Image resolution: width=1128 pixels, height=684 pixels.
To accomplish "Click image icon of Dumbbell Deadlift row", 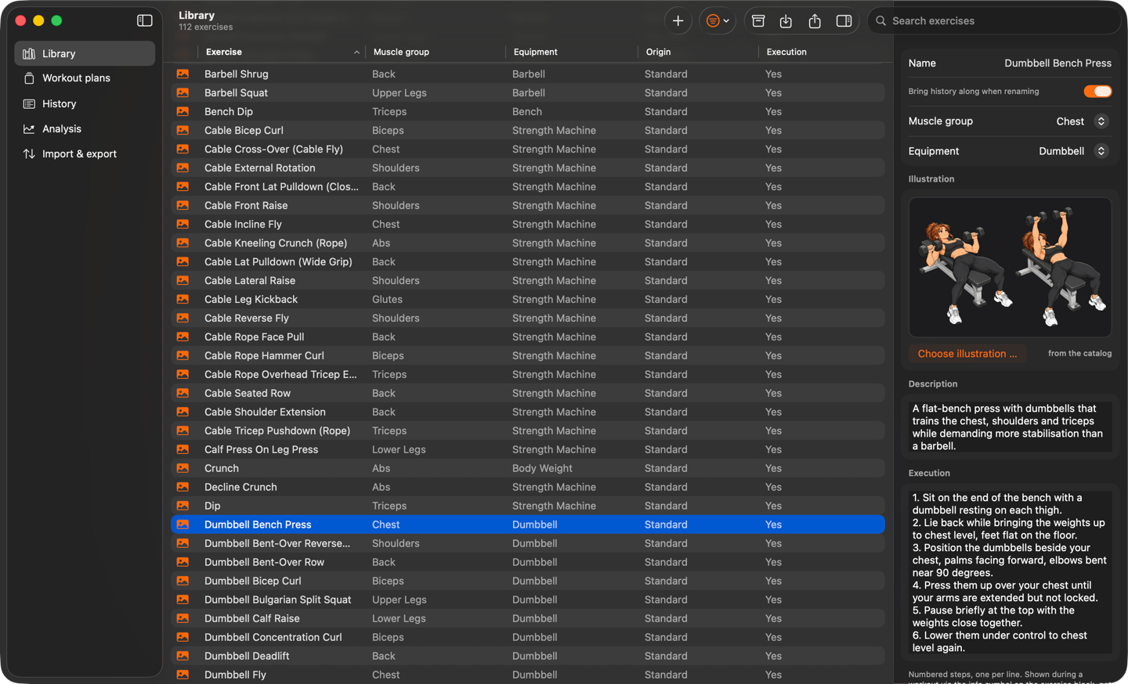I will [183, 656].
